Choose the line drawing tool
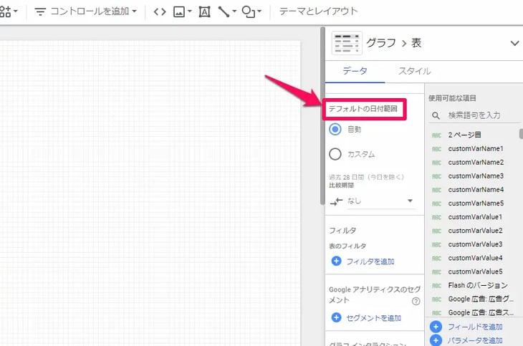Image resolution: width=523 pixels, height=346 pixels. click(227, 11)
